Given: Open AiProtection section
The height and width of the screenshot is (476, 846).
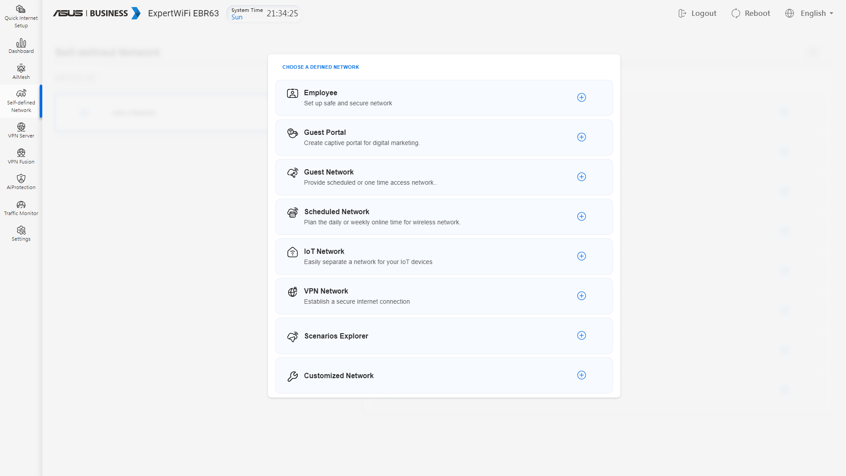Looking at the screenshot, I should [21, 182].
